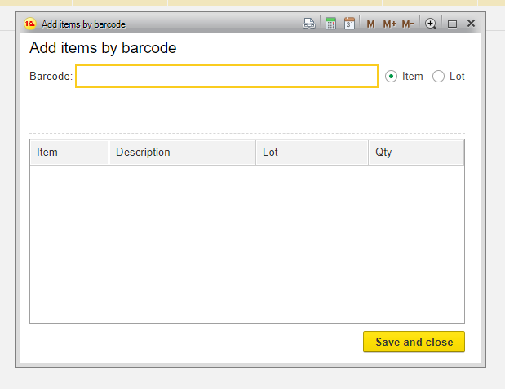505x389 pixels.
Task: Maximize the Add items by barcode window
Action: [452, 24]
